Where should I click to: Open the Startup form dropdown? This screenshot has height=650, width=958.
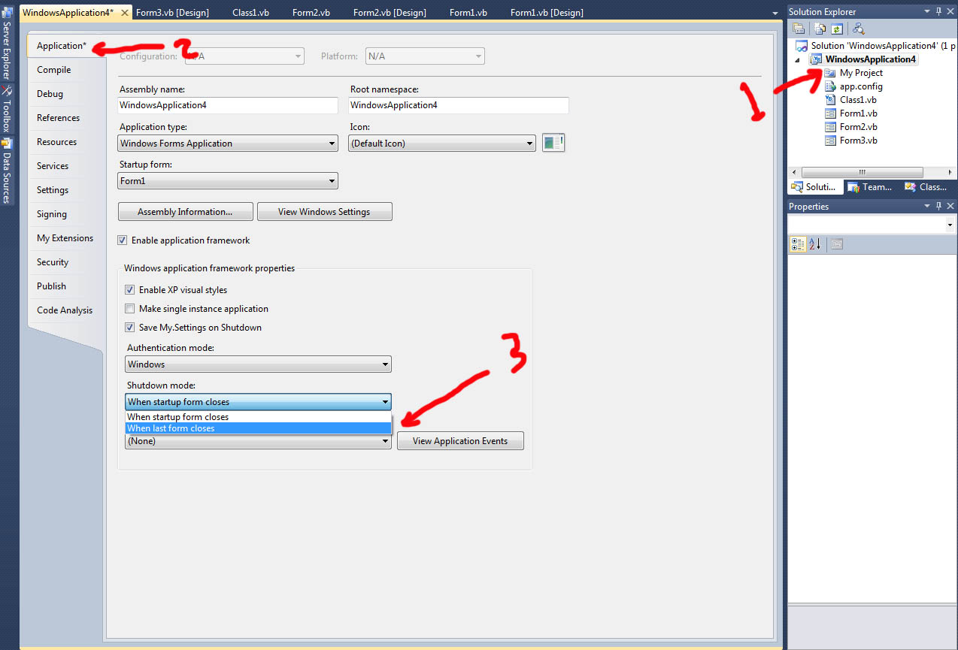(x=228, y=181)
